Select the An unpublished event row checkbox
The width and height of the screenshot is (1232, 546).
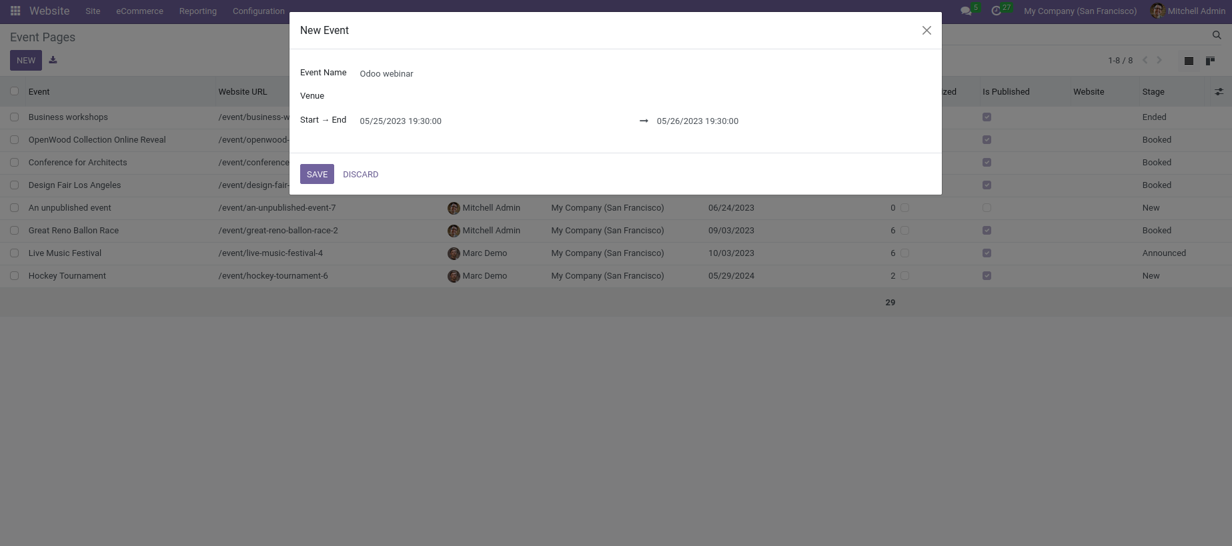click(x=14, y=208)
